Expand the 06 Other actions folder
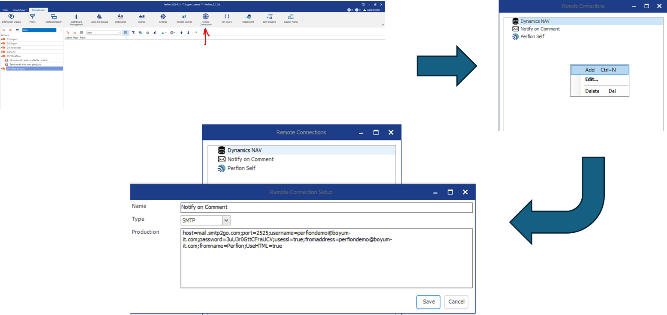This screenshot has height=315, width=667. click(x=2, y=68)
